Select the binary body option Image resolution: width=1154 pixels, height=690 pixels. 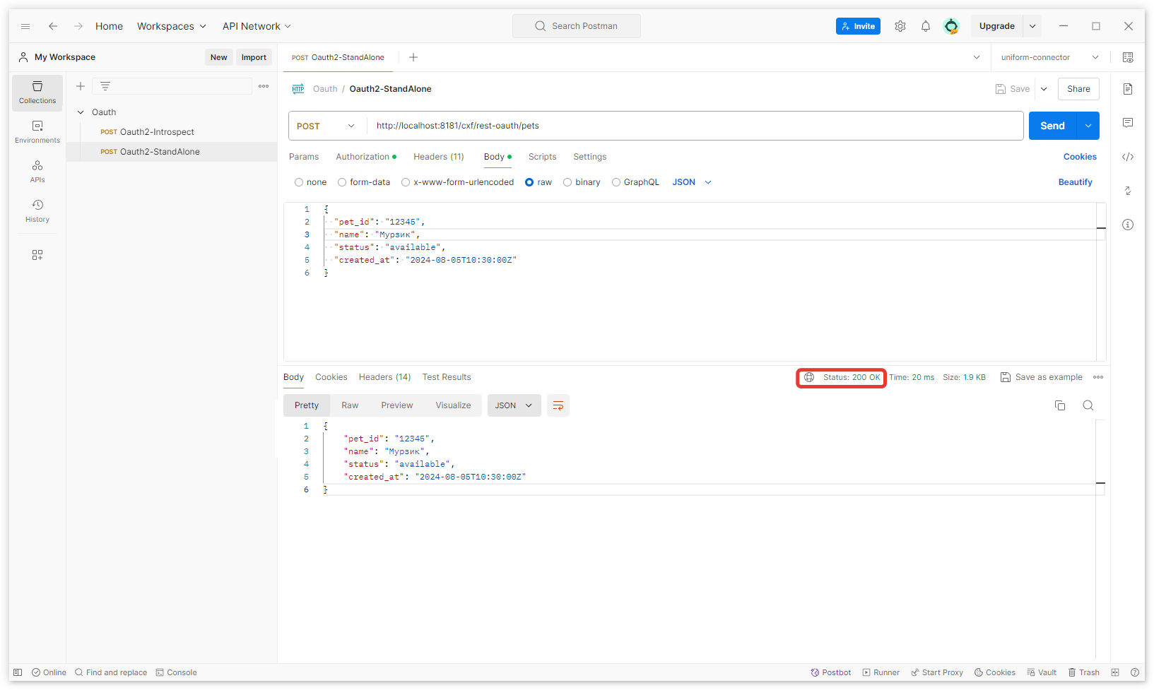567,182
